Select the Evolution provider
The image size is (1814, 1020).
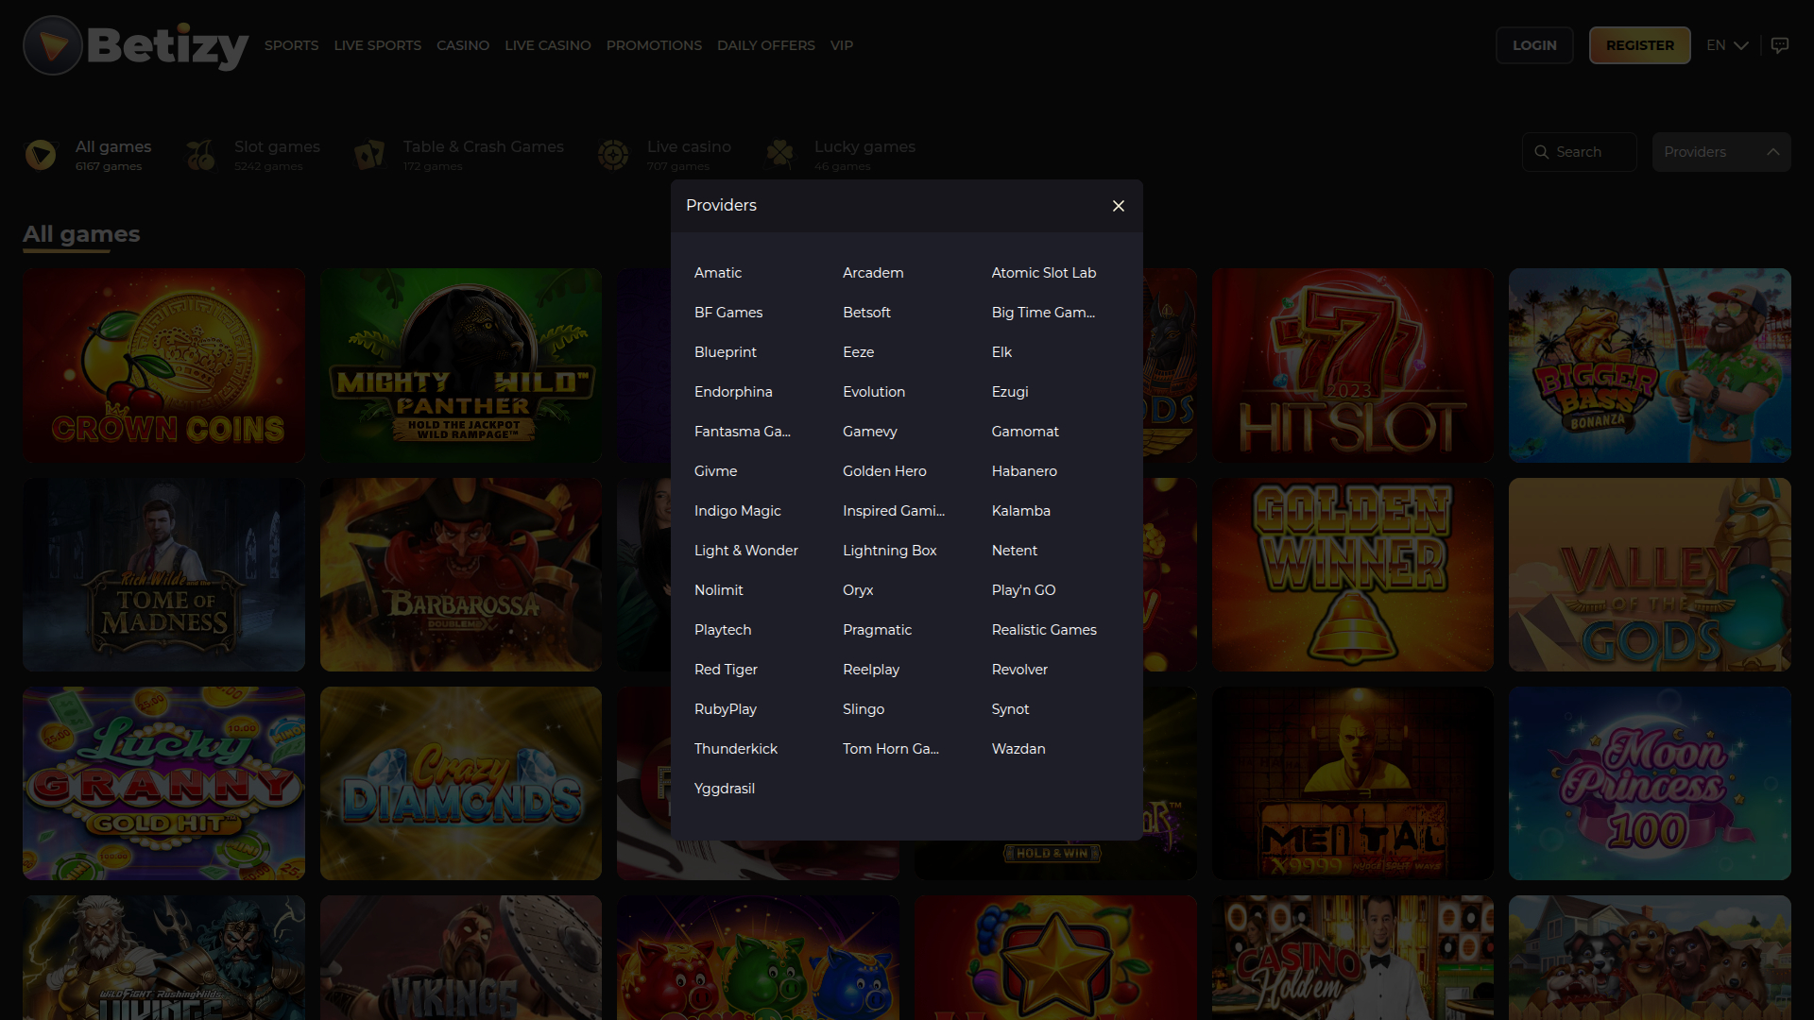pyautogui.click(x=873, y=391)
